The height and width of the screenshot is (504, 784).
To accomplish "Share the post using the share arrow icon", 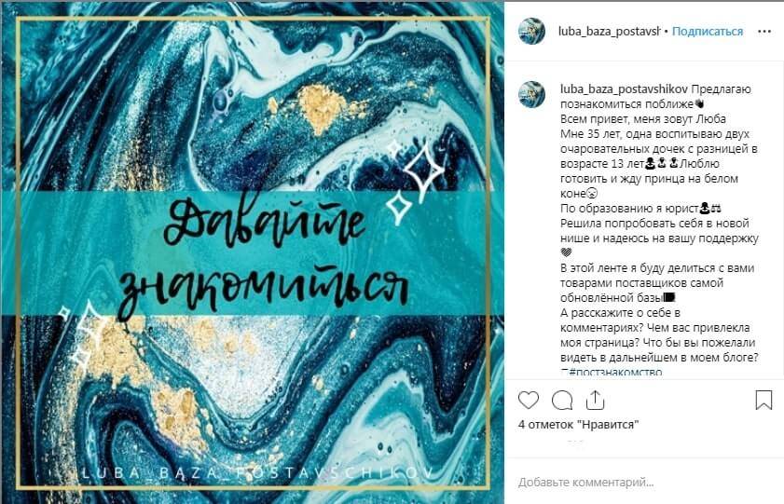I will pos(595,400).
